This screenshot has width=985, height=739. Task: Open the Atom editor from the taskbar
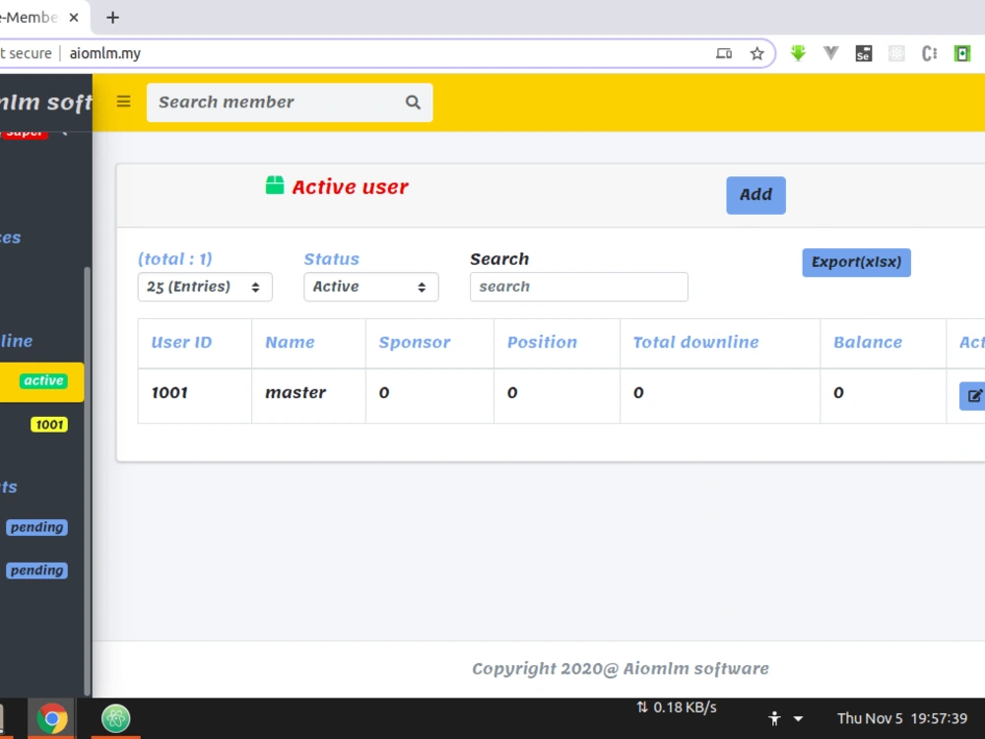click(115, 717)
